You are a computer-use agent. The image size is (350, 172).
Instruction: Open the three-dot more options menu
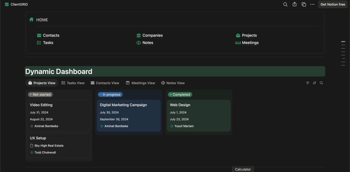pos(312,4)
